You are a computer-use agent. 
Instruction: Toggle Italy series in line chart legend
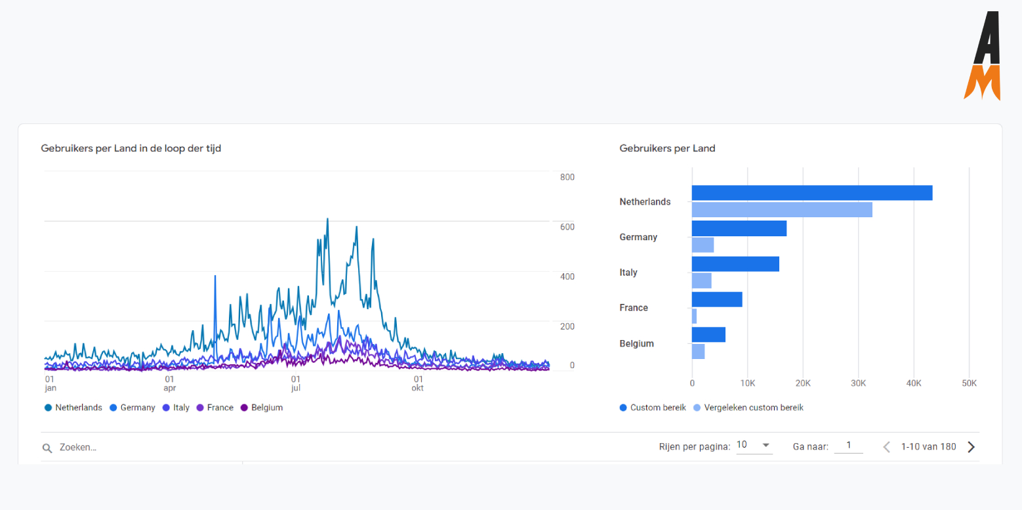click(176, 408)
